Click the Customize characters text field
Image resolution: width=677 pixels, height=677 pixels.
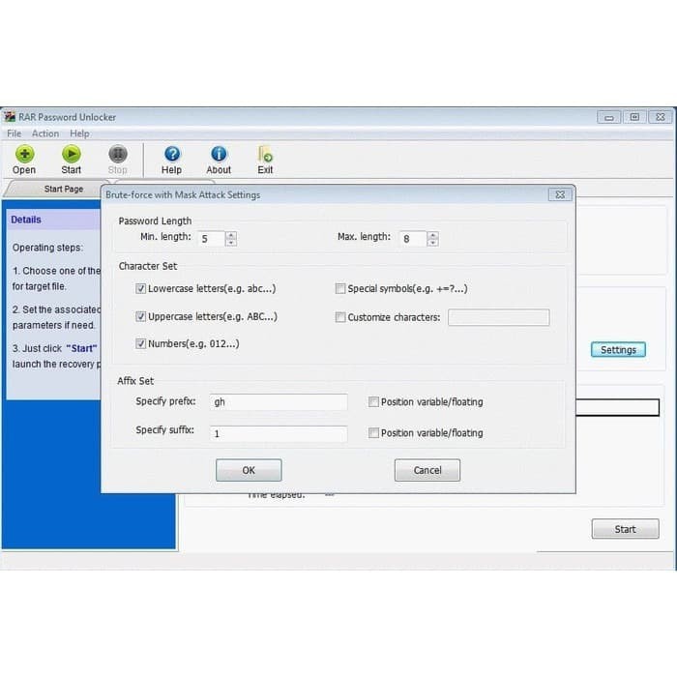coord(499,317)
